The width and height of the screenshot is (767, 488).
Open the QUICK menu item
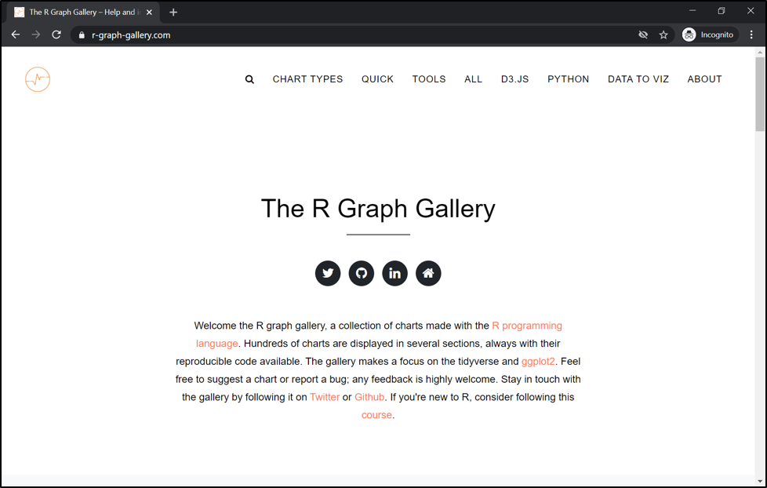(378, 79)
